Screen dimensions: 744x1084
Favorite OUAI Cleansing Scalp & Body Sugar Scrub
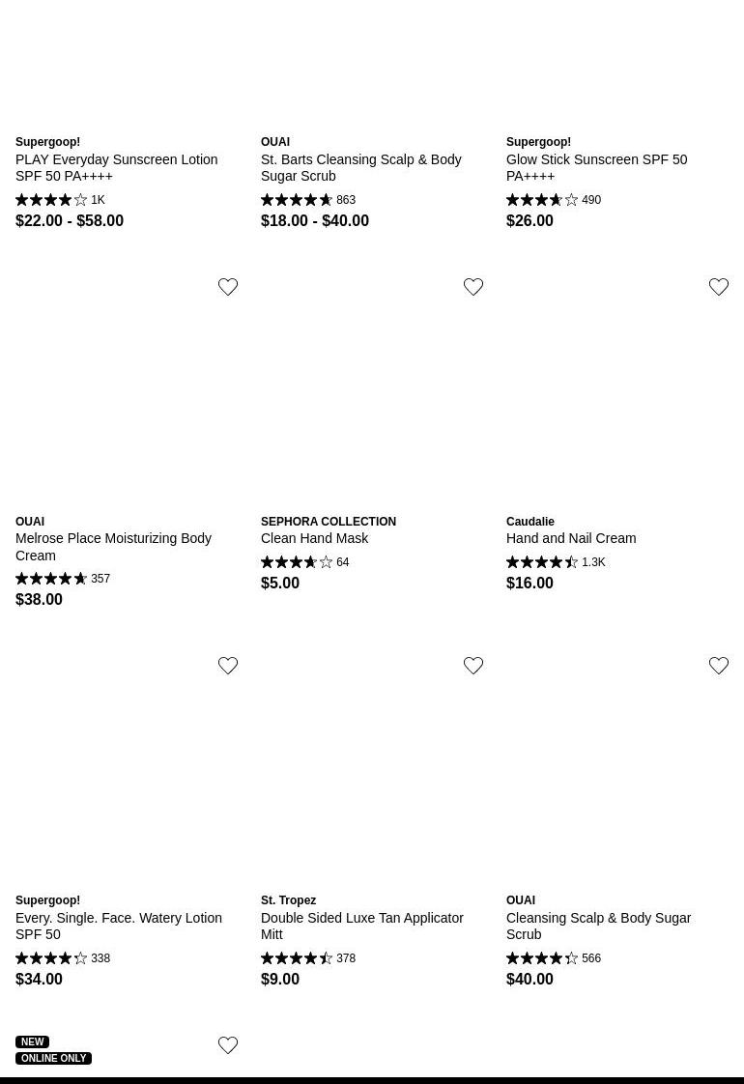coord(719,666)
